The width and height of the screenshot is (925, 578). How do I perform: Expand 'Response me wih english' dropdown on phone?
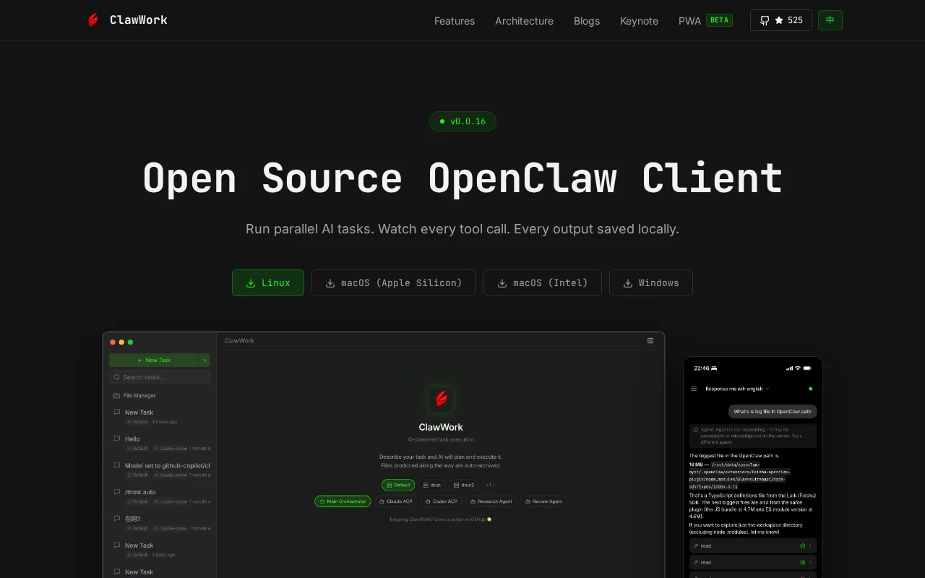tap(737, 389)
